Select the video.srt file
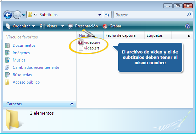The image size is (196, 134). (x=89, y=48)
